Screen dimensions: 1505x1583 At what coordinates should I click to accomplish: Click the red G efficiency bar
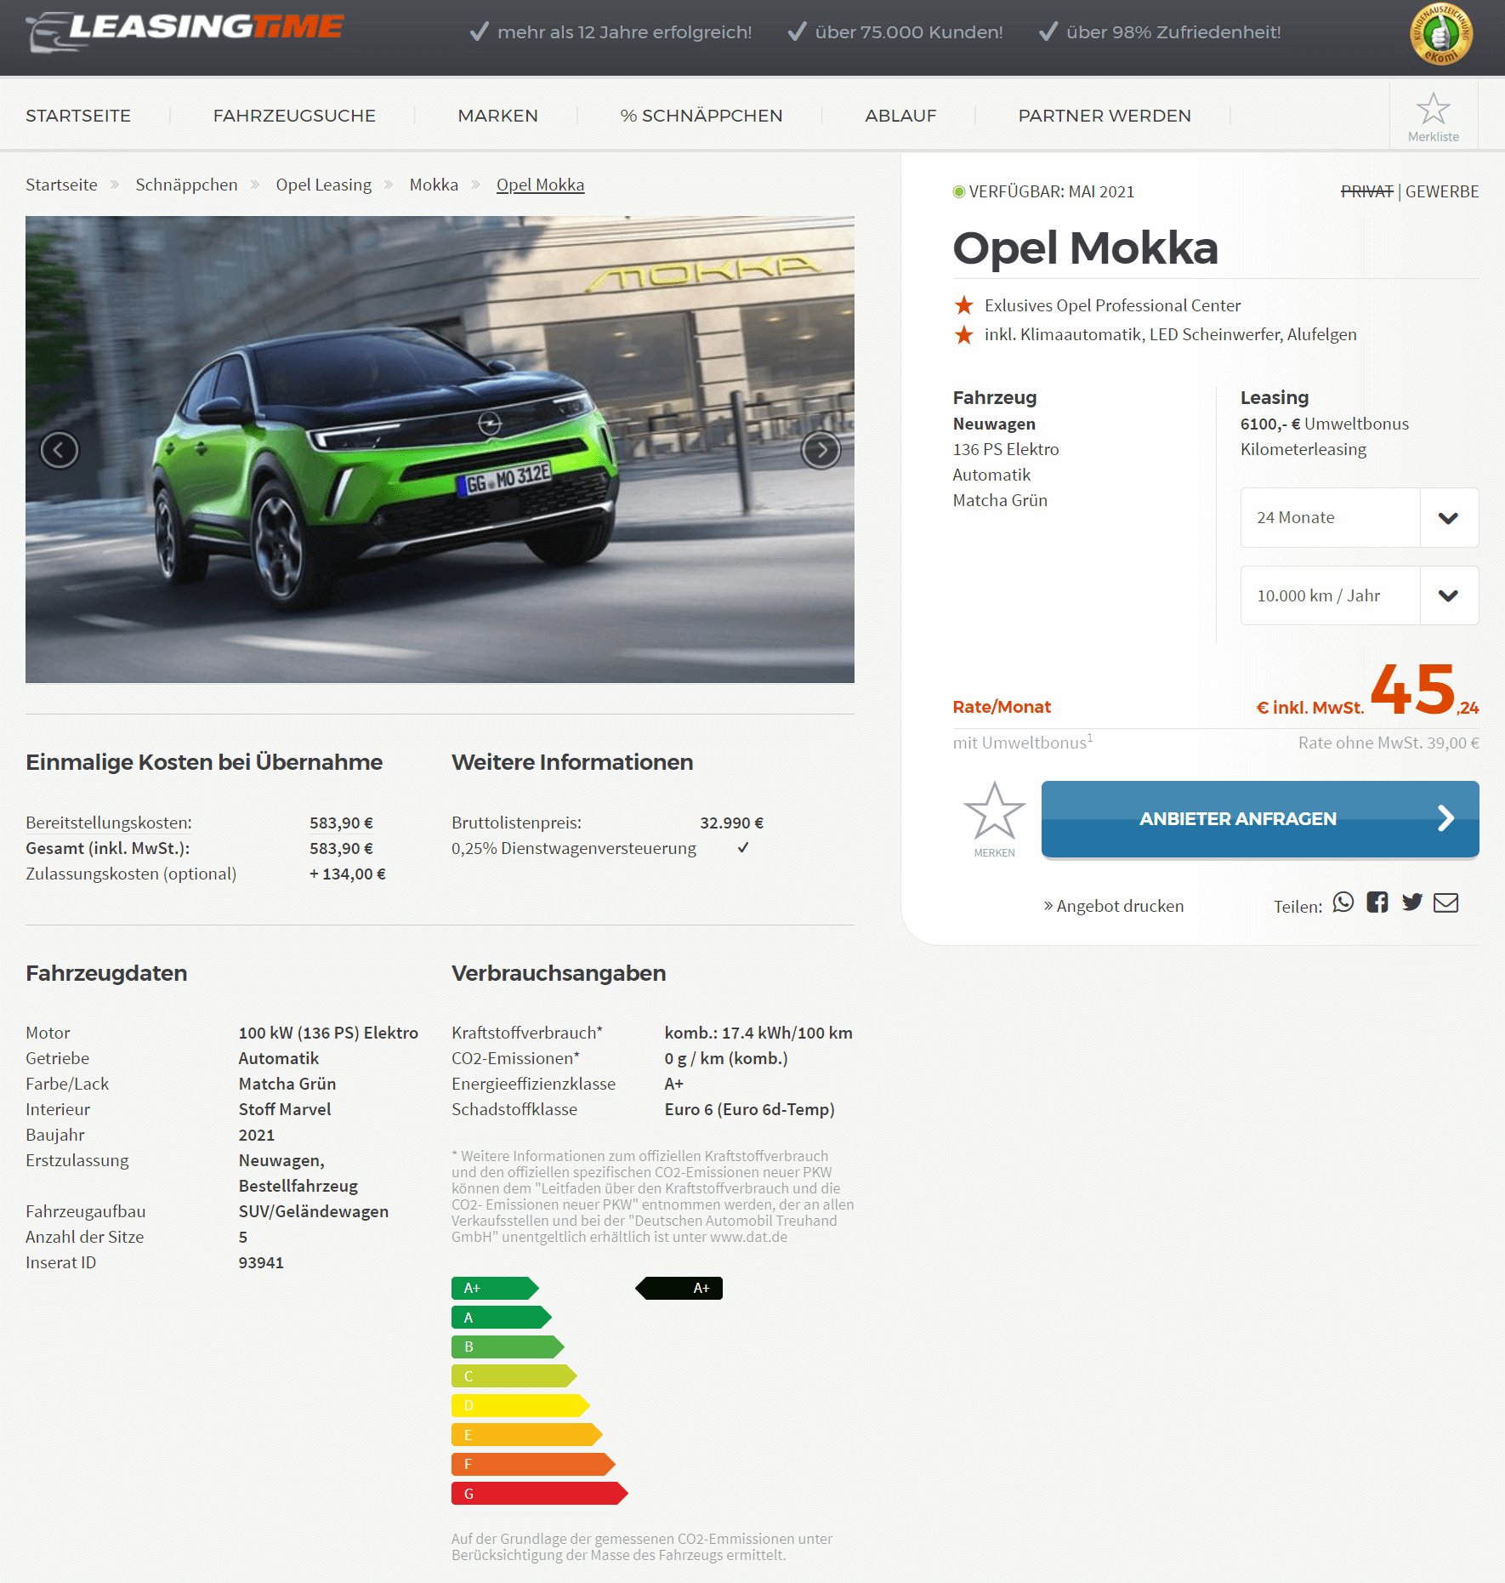pos(539,1494)
